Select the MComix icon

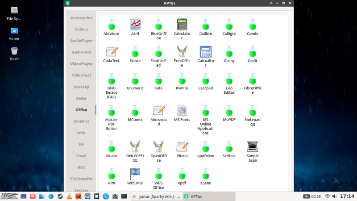pyautogui.click(x=135, y=110)
